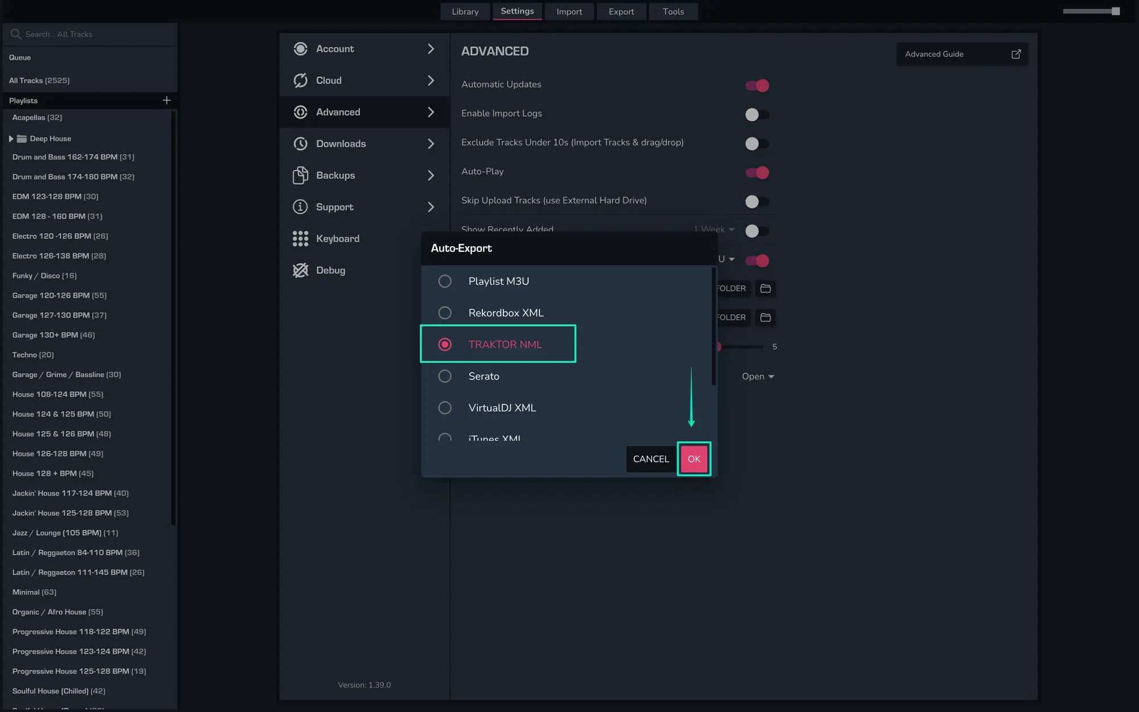Click the Cloud sync icon
The image size is (1139, 712).
pos(300,80)
